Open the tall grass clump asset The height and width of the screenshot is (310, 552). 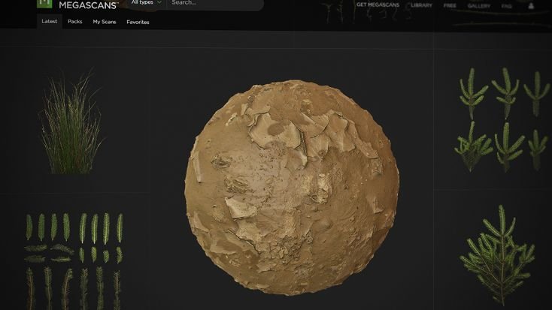tap(72, 124)
